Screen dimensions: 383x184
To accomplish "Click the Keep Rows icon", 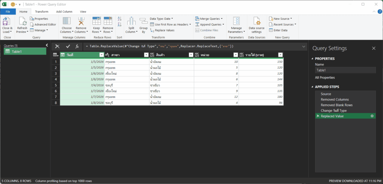I will click(97, 21).
